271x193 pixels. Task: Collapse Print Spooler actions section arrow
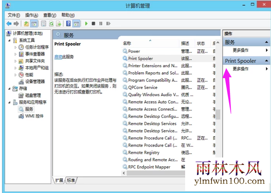tap(266, 61)
